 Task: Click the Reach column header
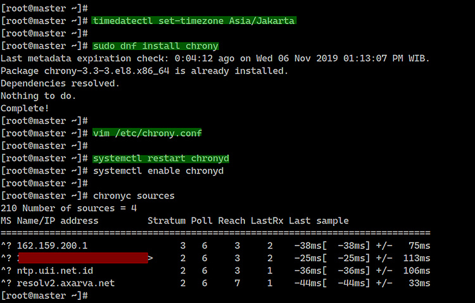pos(231,221)
